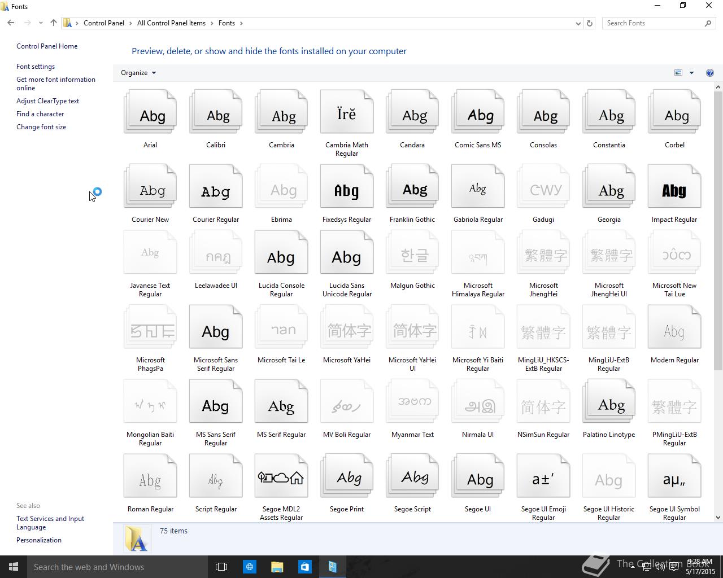The width and height of the screenshot is (723, 578).
Task: Select the Lucida Console Regular font
Action: coord(281,252)
